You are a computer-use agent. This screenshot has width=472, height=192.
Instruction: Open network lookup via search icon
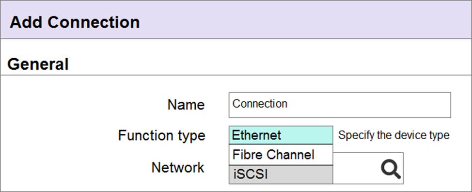click(391, 169)
